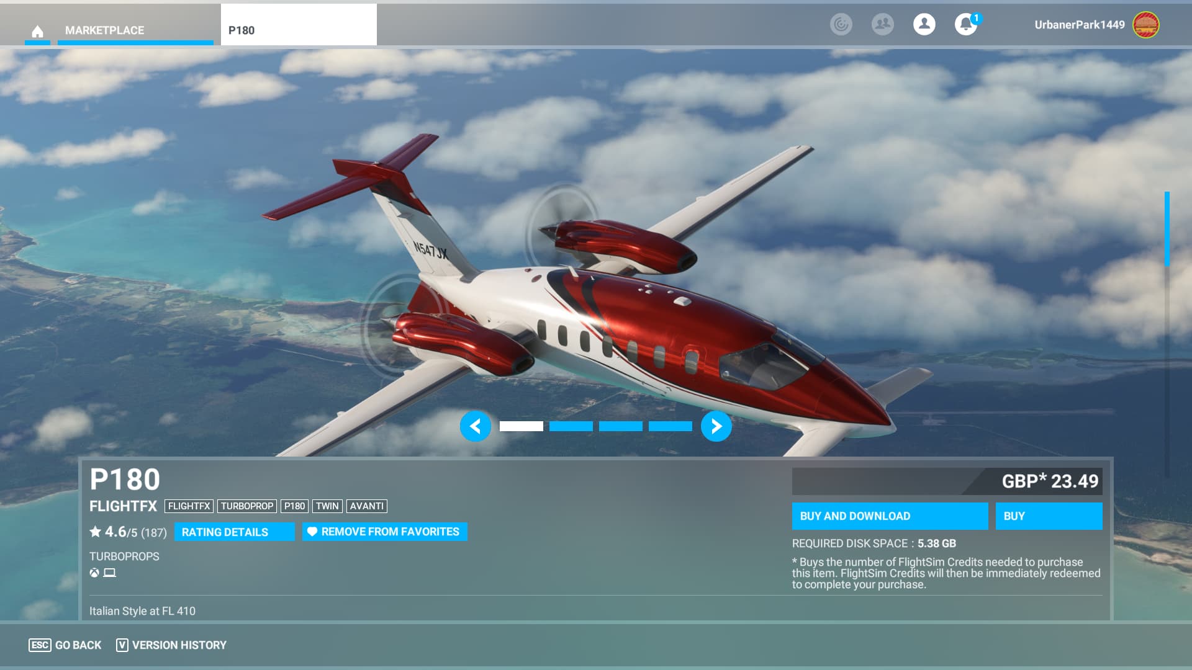Click the AVANTI tag
Viewport: 1192px width, 670px height.
pyautogui.click(x=367, y=506)
